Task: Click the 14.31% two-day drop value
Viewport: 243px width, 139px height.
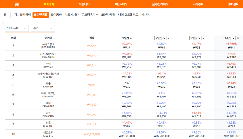Action: pyautogui.click(x=162, y=113)
